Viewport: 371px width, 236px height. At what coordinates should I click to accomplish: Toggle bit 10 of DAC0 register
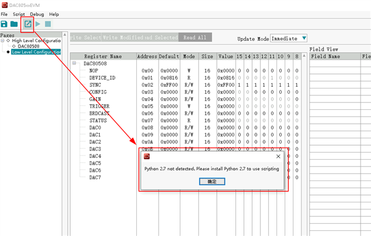point(281,128)
